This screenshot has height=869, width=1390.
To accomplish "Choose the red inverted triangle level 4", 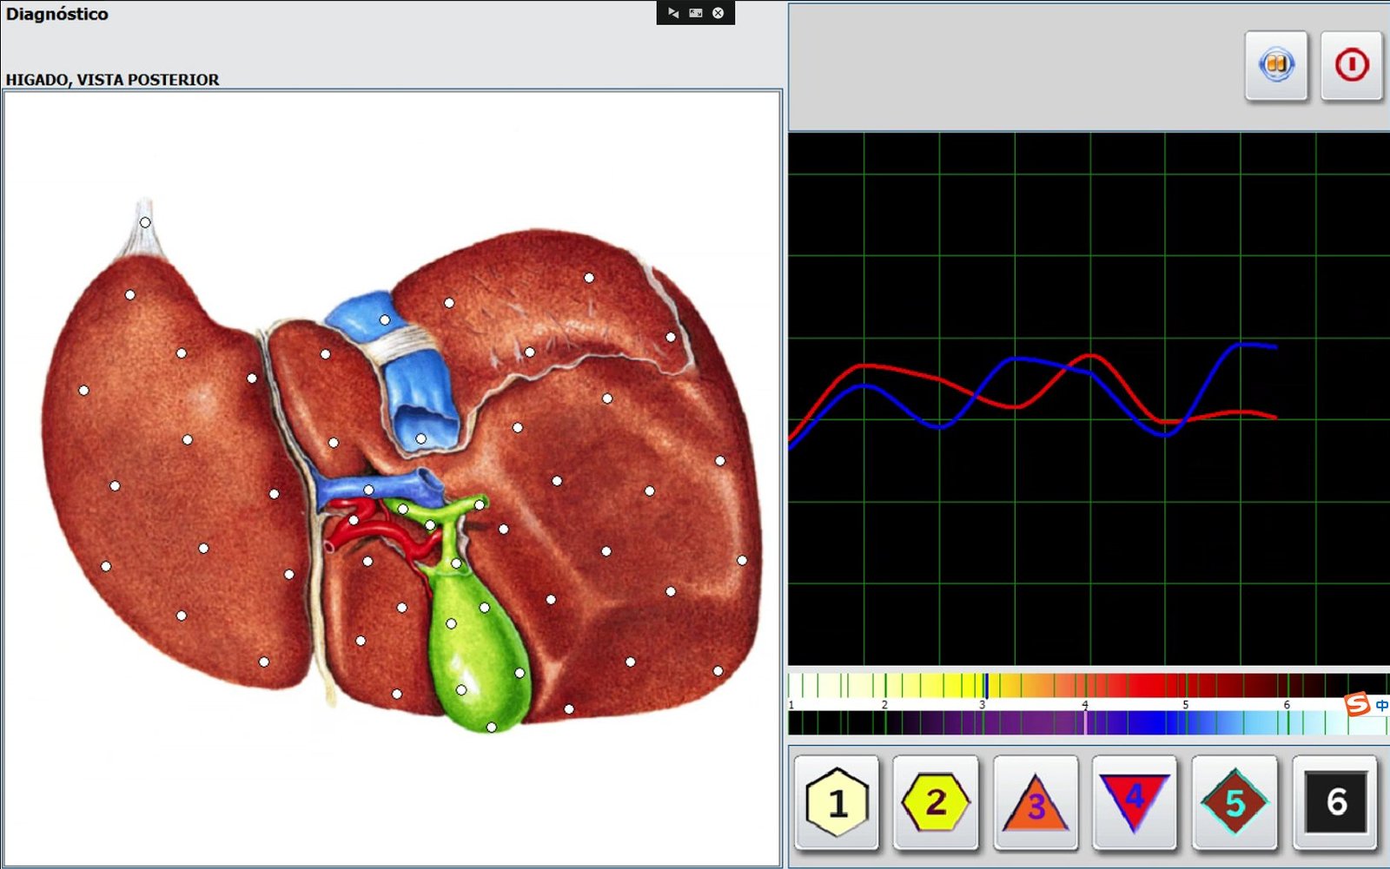I will (x=1135, y=802).
